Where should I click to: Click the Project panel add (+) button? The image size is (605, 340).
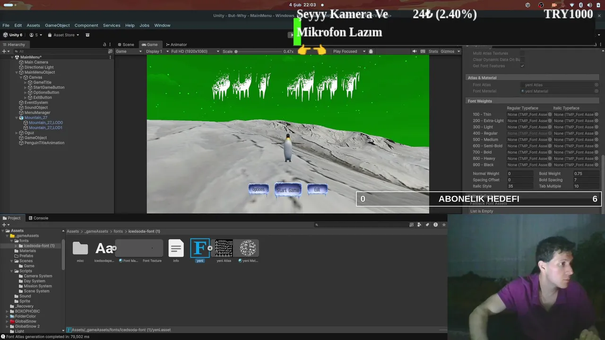5,225
